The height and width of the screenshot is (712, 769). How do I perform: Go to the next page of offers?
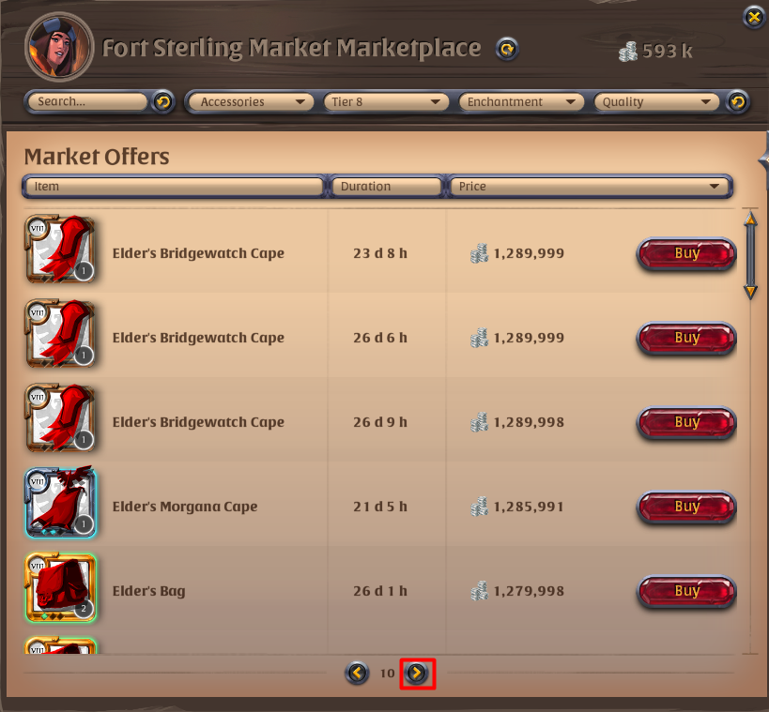pos(417,673)
